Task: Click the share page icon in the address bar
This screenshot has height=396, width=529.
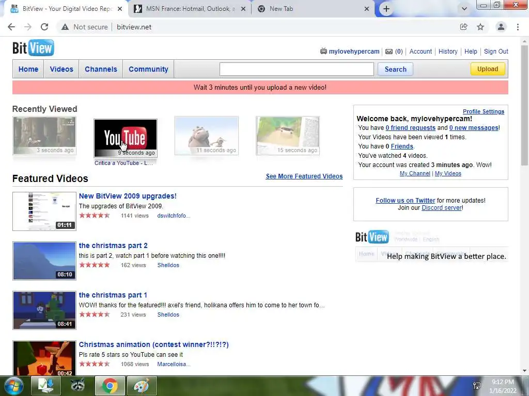Action: click(x=464, y=27)
